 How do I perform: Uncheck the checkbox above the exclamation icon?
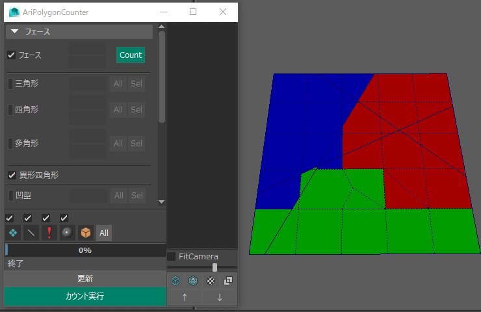[x=45, y=218]
